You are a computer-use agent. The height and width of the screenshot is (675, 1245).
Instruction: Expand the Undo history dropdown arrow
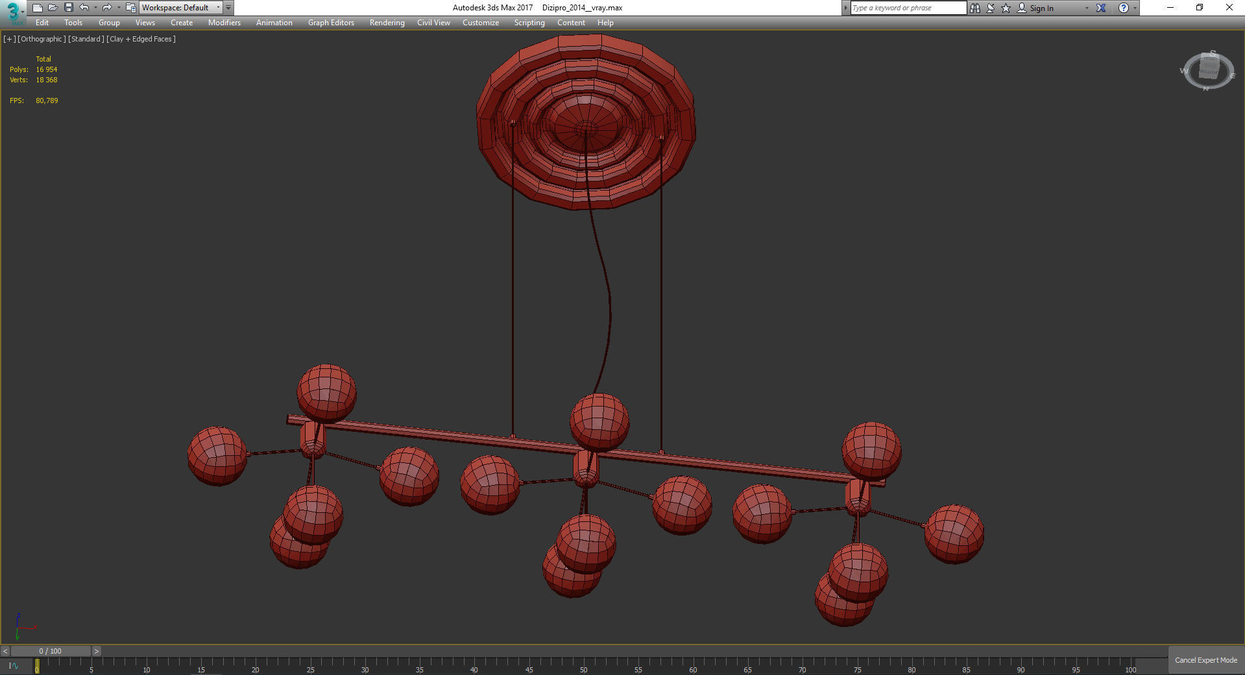coord(95,8)
